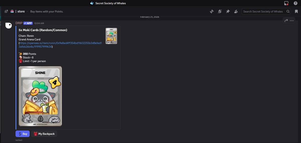Click the Buy button
301x143 pixels.
click(23, 134)
